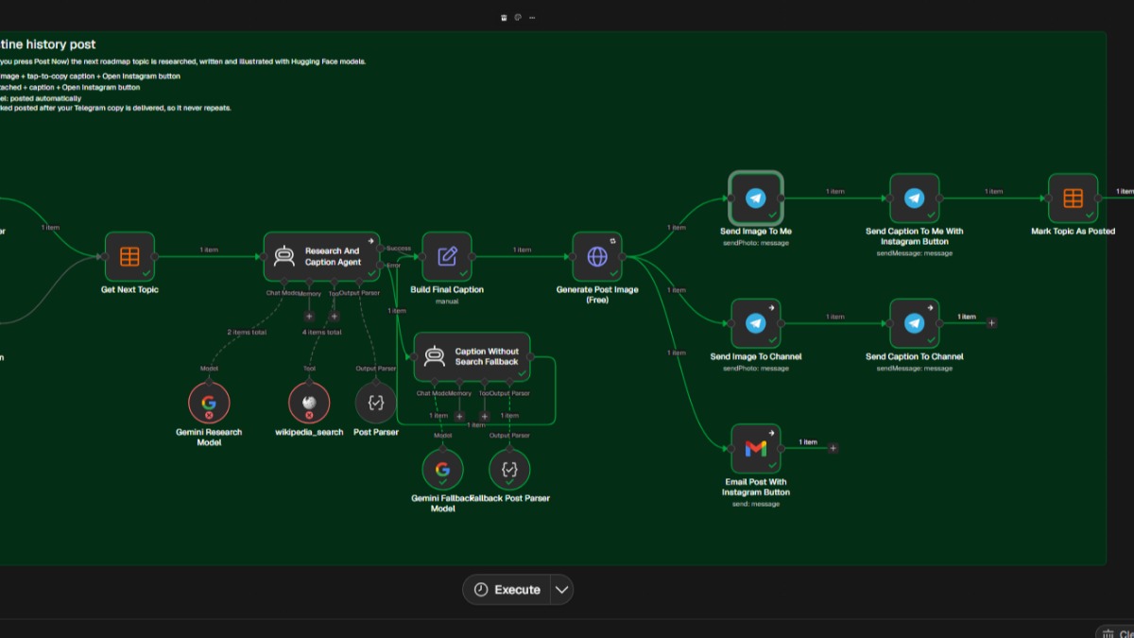Open the Gemini Research Model node

[x=209, y=403]
